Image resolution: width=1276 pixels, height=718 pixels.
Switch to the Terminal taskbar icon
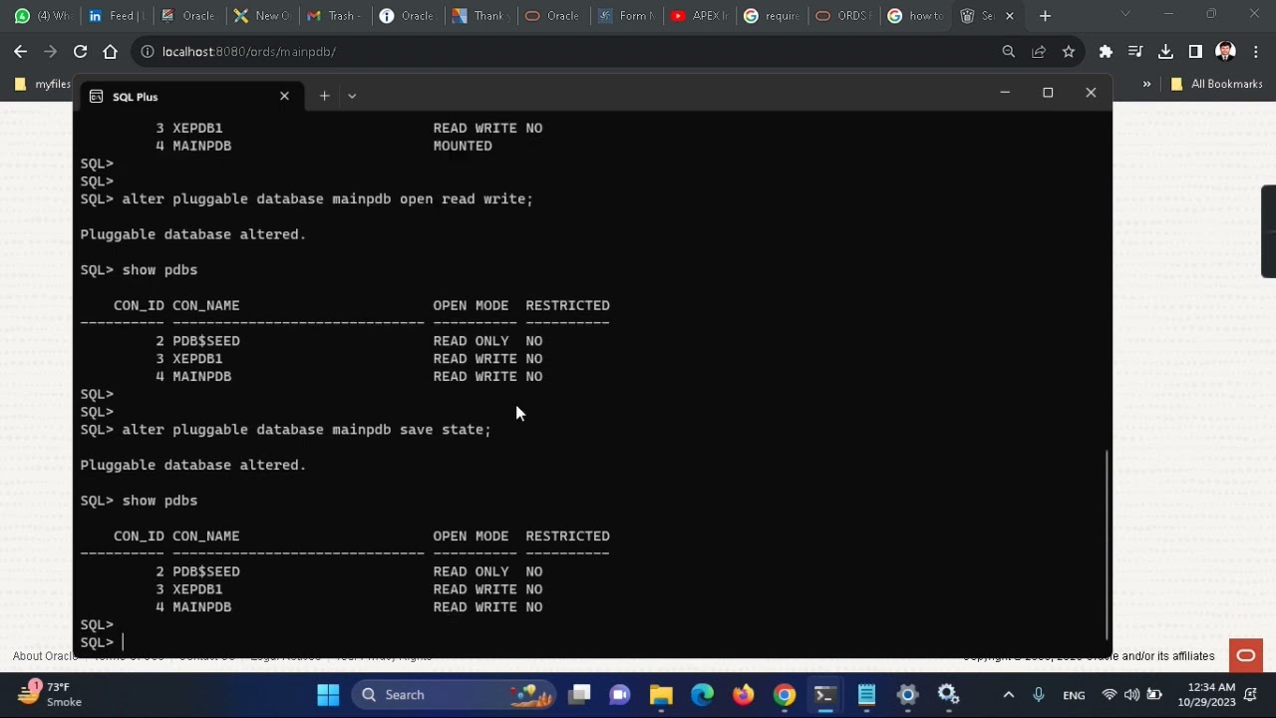point(825,695)
